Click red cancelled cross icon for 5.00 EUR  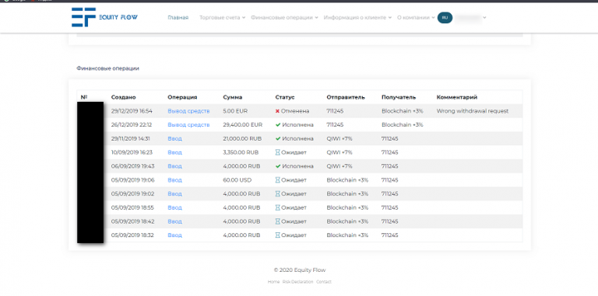pos(278,111)
